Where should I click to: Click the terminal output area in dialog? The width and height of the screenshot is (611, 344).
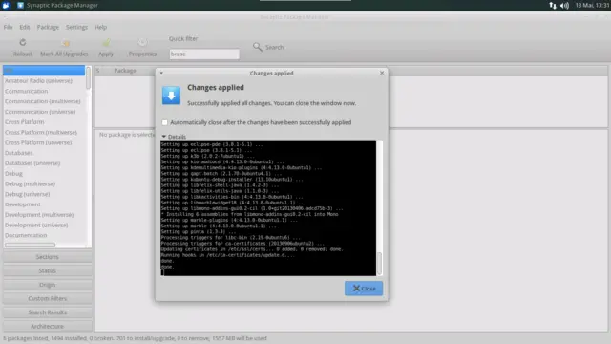click(x=268, y=208)
